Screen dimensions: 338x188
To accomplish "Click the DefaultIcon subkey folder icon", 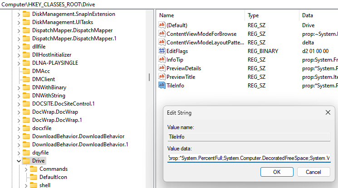I will pos(34,177).
